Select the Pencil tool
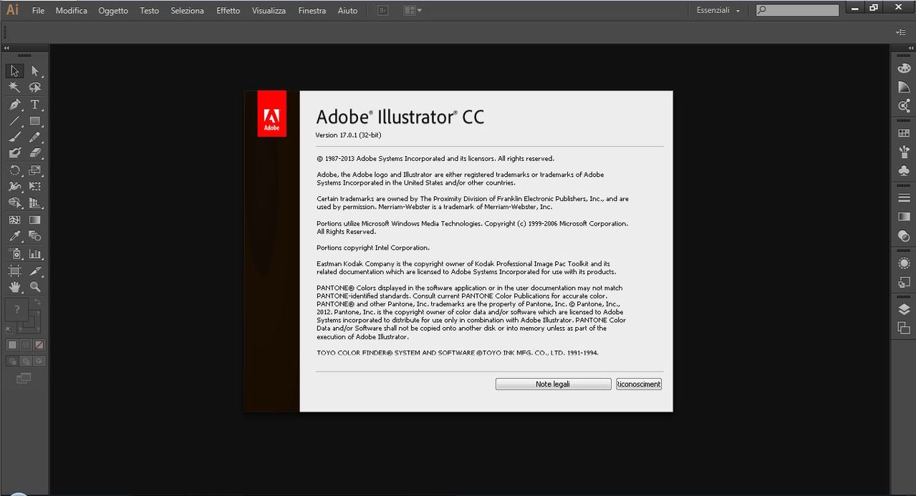Image resolution: width=916 pixels, height=496 pixels. pos(34,137)
